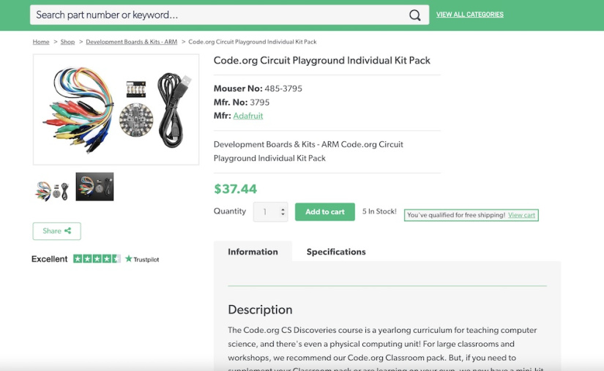604x371 pixels.
Task: Open the Adafruit manufacturer link
Action: [248, 116]
